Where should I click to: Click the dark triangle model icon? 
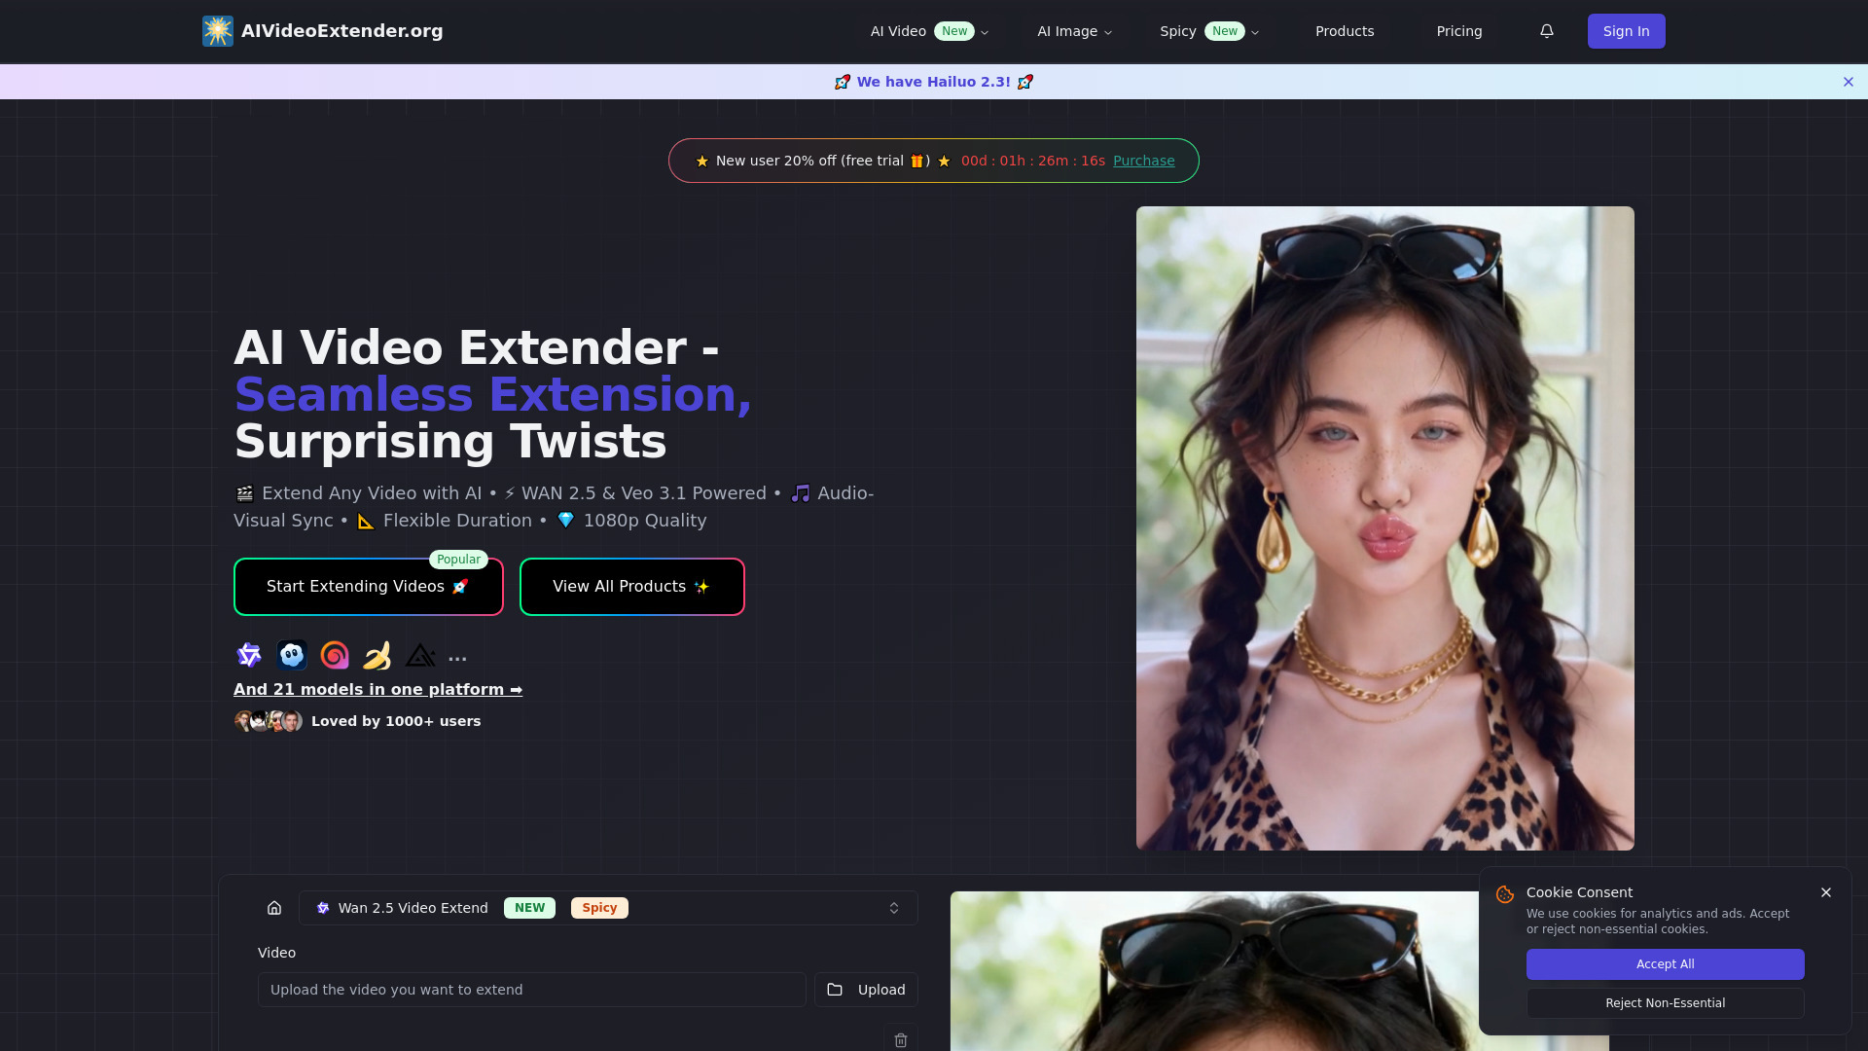click(420, 656)
